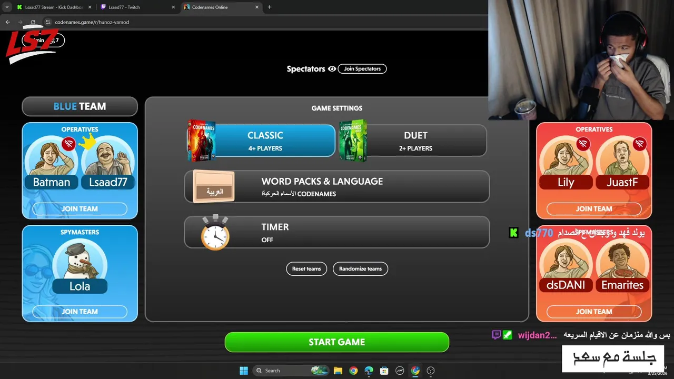Click the Batman name label
674x379 pixels.
(52, 182)
